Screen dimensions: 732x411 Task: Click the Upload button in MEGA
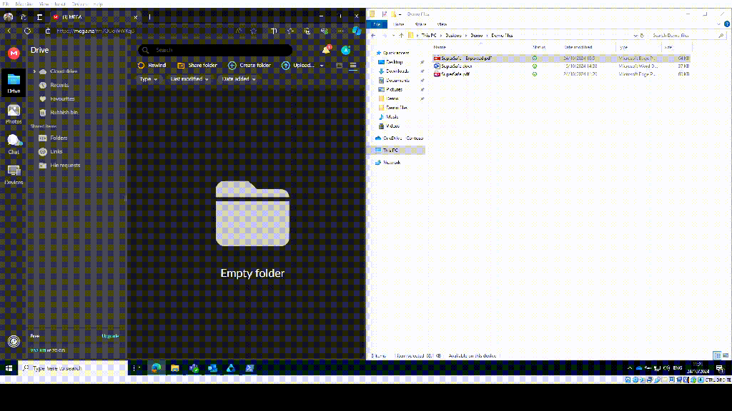tap(298, 65)
